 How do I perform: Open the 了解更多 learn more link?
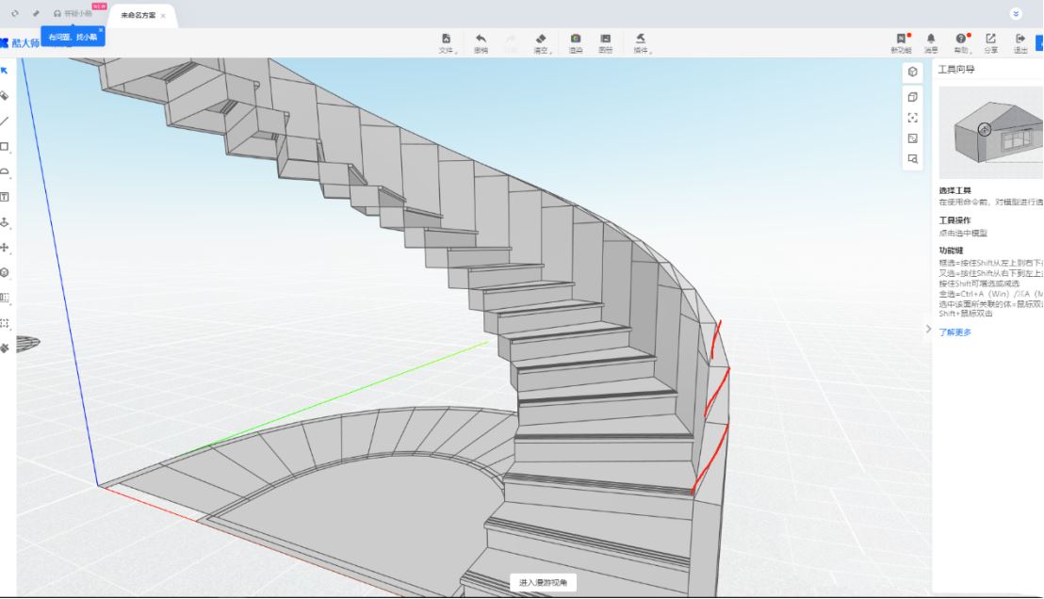(x=954, y=332)
